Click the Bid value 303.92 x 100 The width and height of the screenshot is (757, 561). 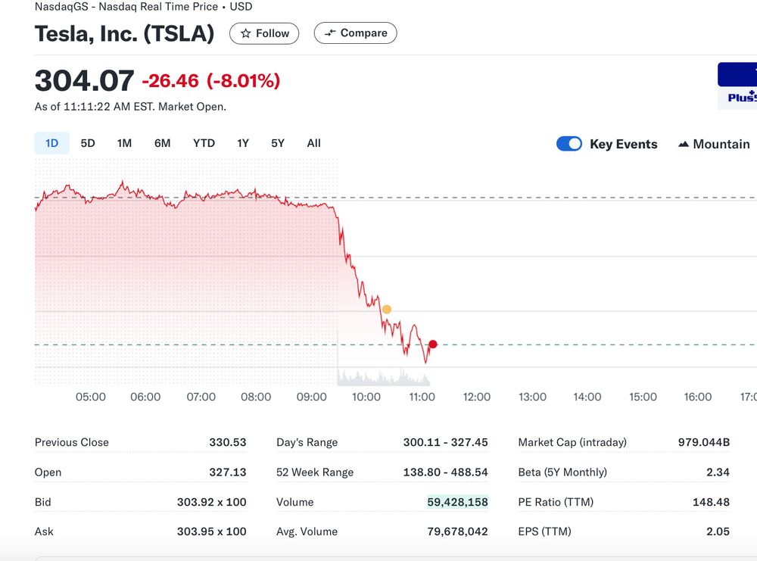point(211,502)
